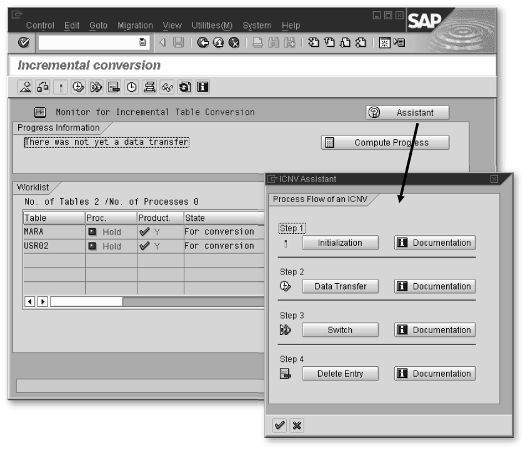Cancel ICNV Assistant with X button
The image size is (528, 451).
[297, 425]
